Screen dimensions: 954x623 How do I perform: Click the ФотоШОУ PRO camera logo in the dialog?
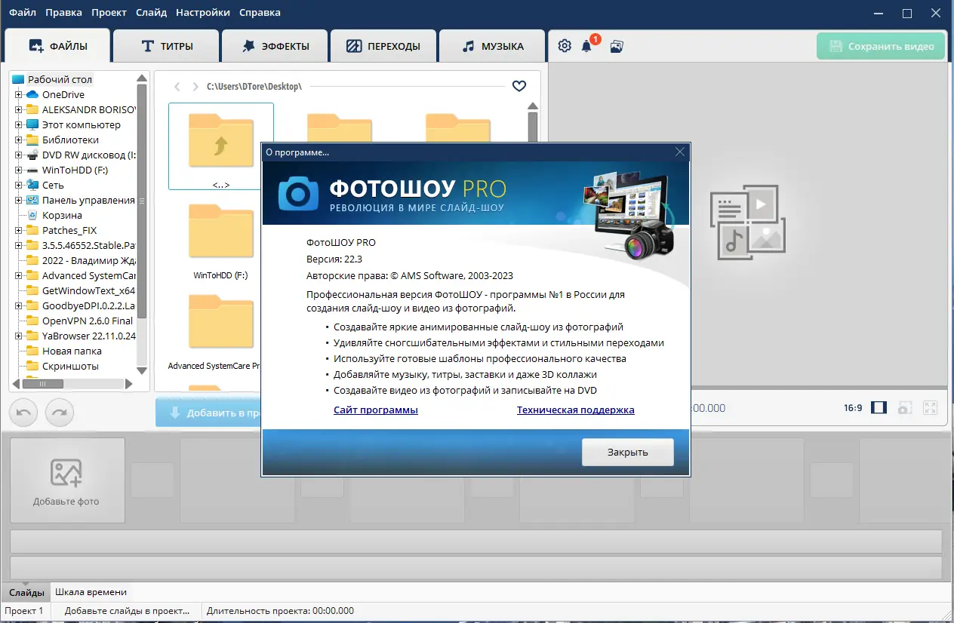299,194
